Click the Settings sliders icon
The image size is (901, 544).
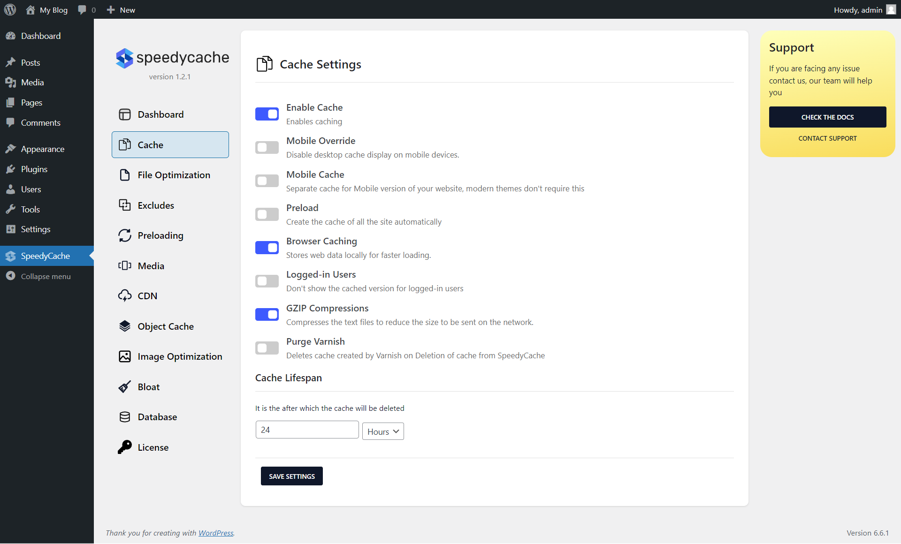11,229
